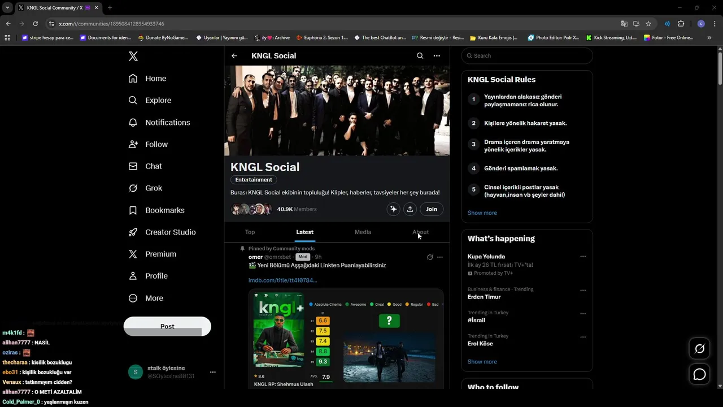Expand tab search dropdown arrow
Image resolution: width=723 pixels, height=407 pixels.
click(7, 8)
